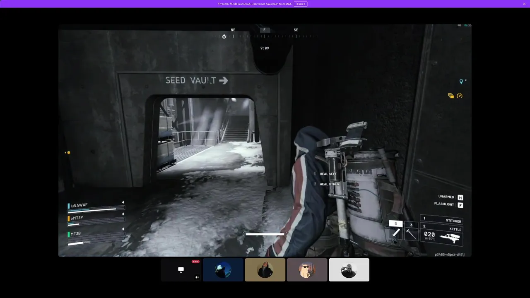
Task: Click the 9:09 match timer
Action: pos(265,48)
